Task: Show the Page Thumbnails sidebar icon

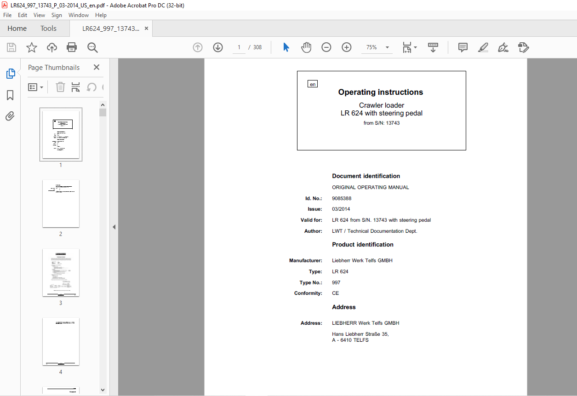Action: (x=10, y=74)
